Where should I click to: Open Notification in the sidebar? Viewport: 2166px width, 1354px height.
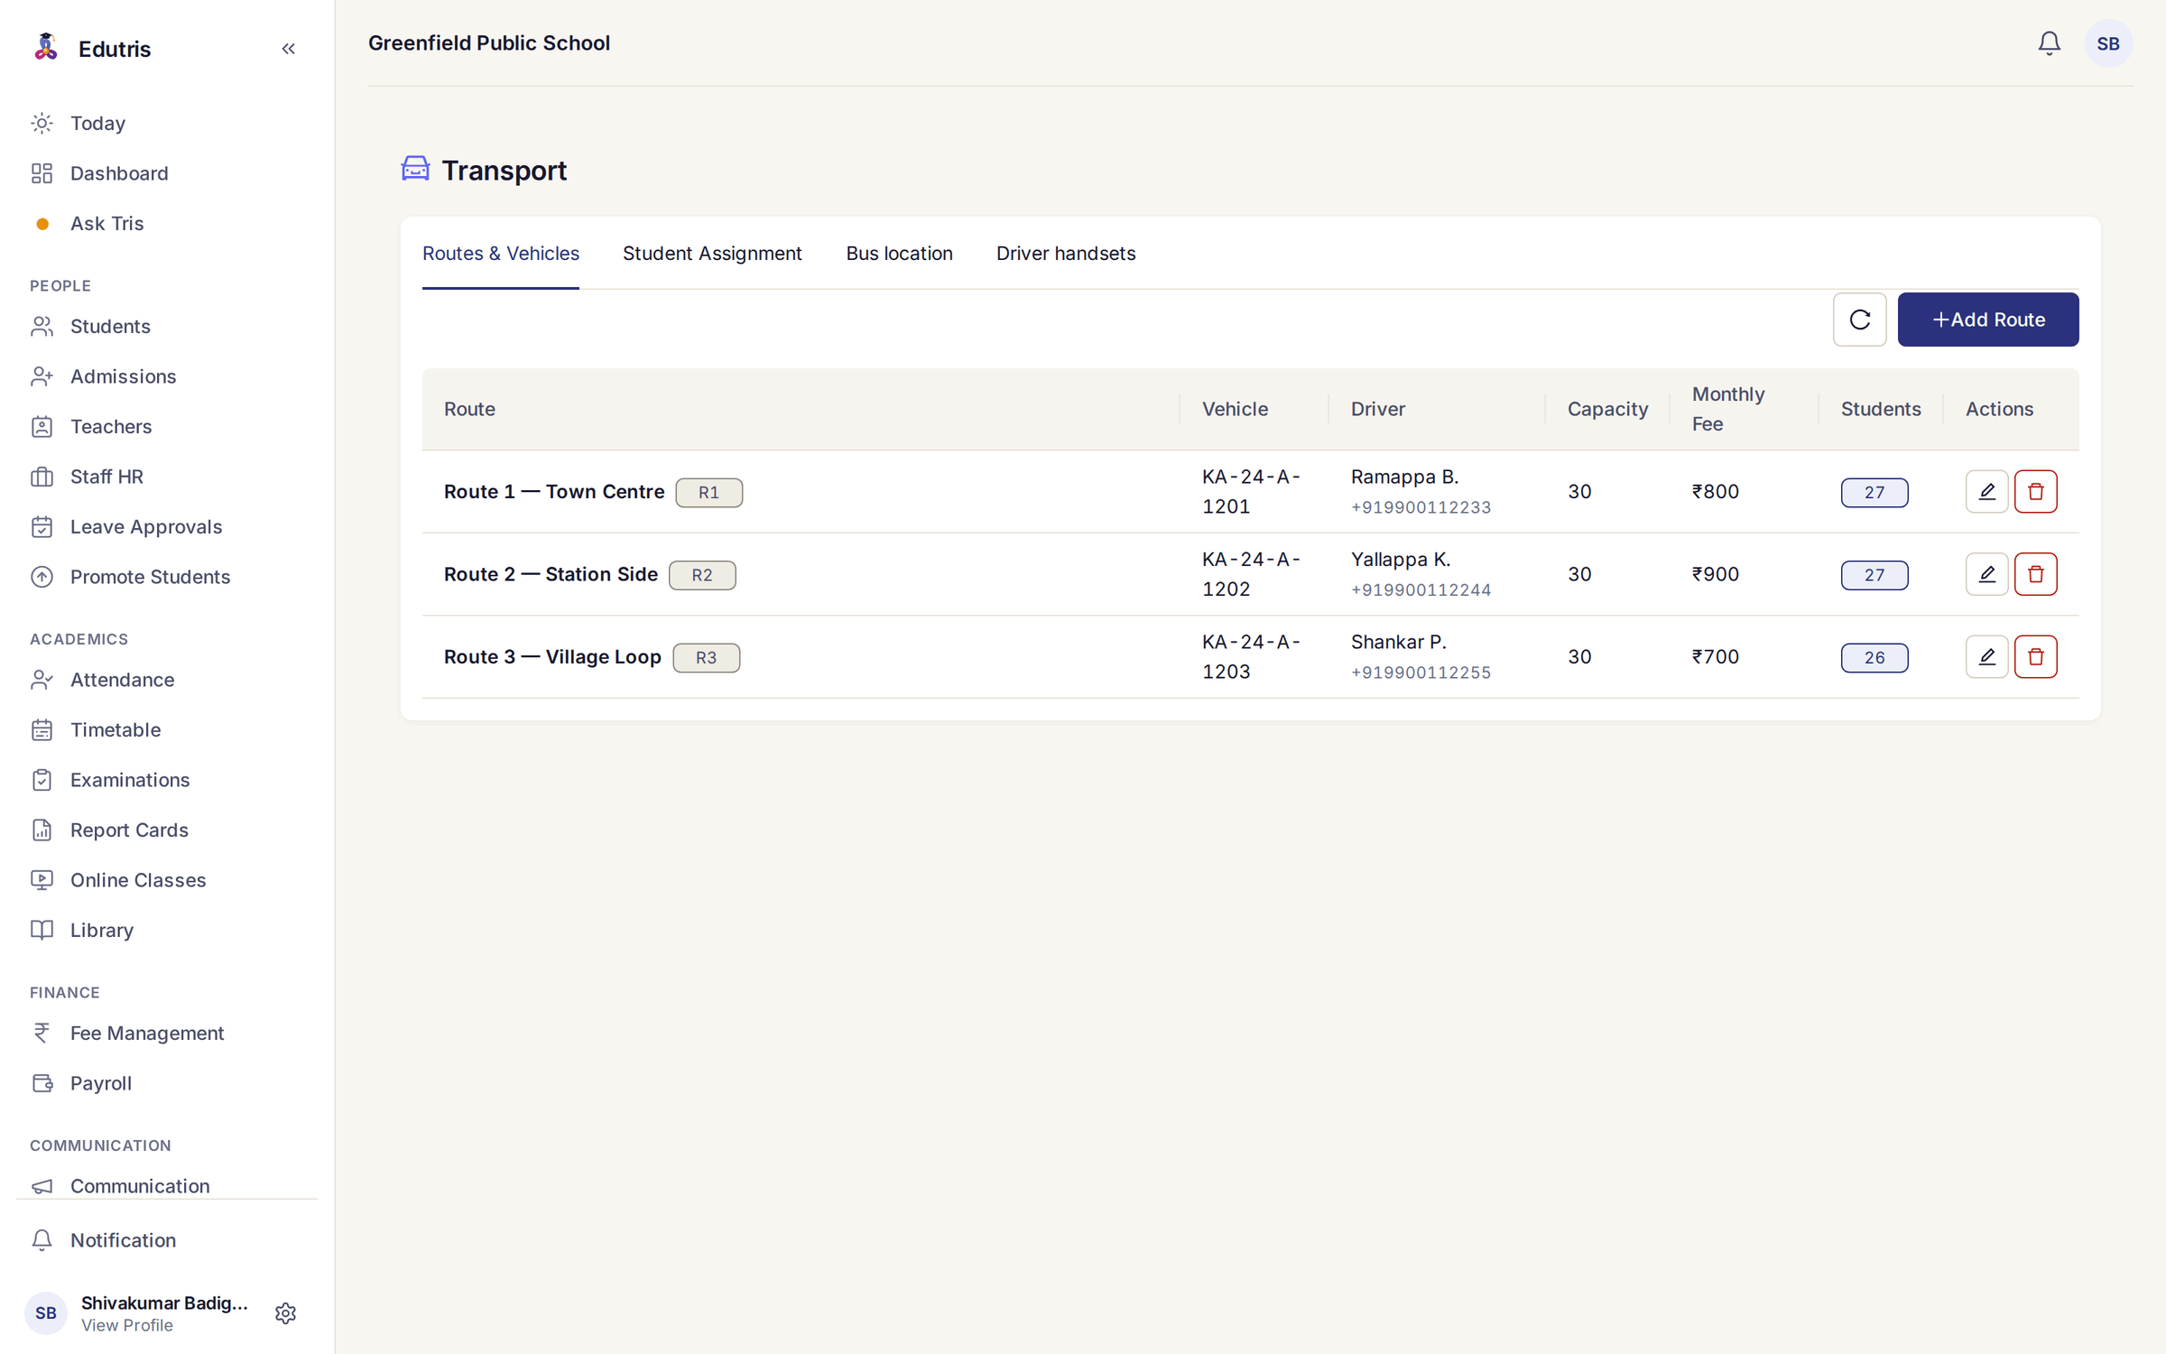pyautogui.click(x=167, y=1240)
